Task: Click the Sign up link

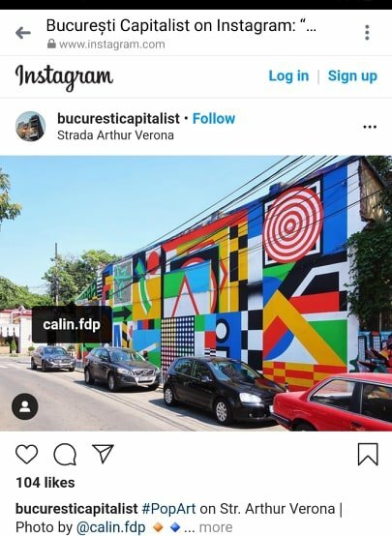Action: (352, 75)
